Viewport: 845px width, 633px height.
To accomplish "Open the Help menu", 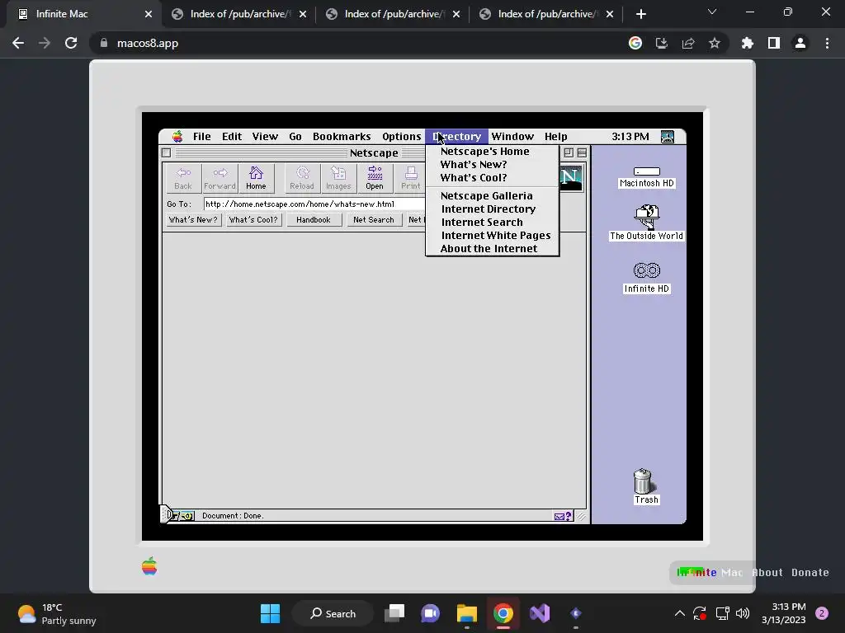I will 555,137.
